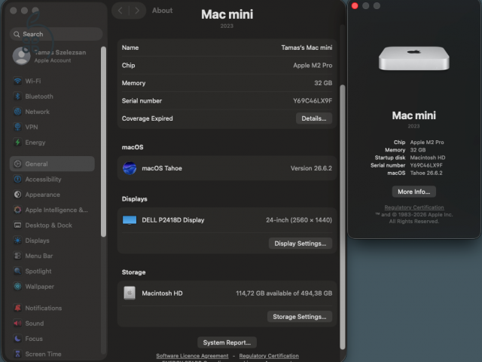
Task: Click the System Report… button
Action: (x=227, y=342)
